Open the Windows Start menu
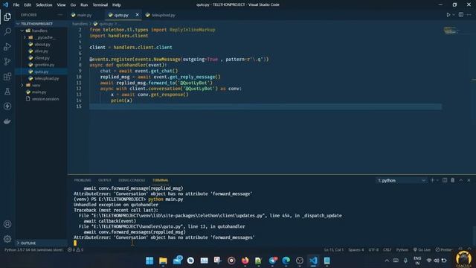Screen dimensions: 476x268 coord(149,261)
